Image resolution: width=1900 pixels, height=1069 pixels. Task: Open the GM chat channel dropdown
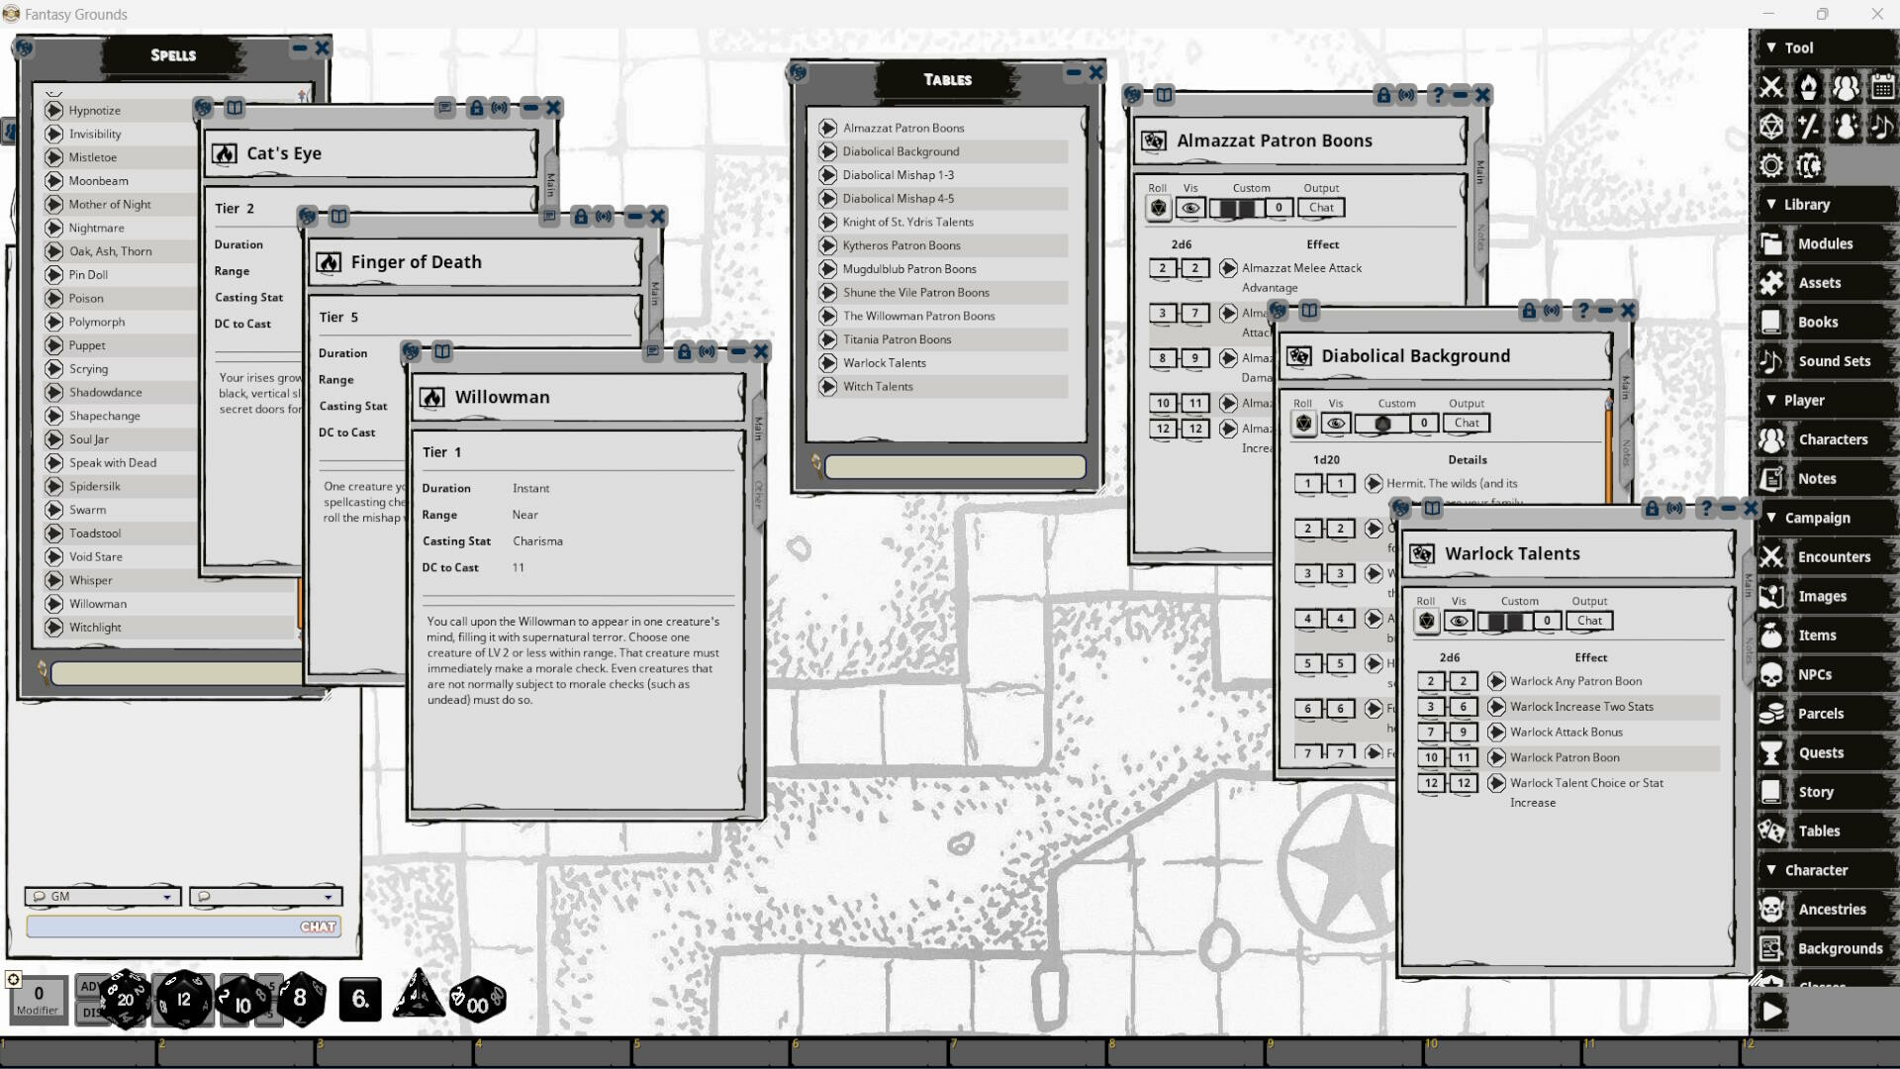[166, 897]
